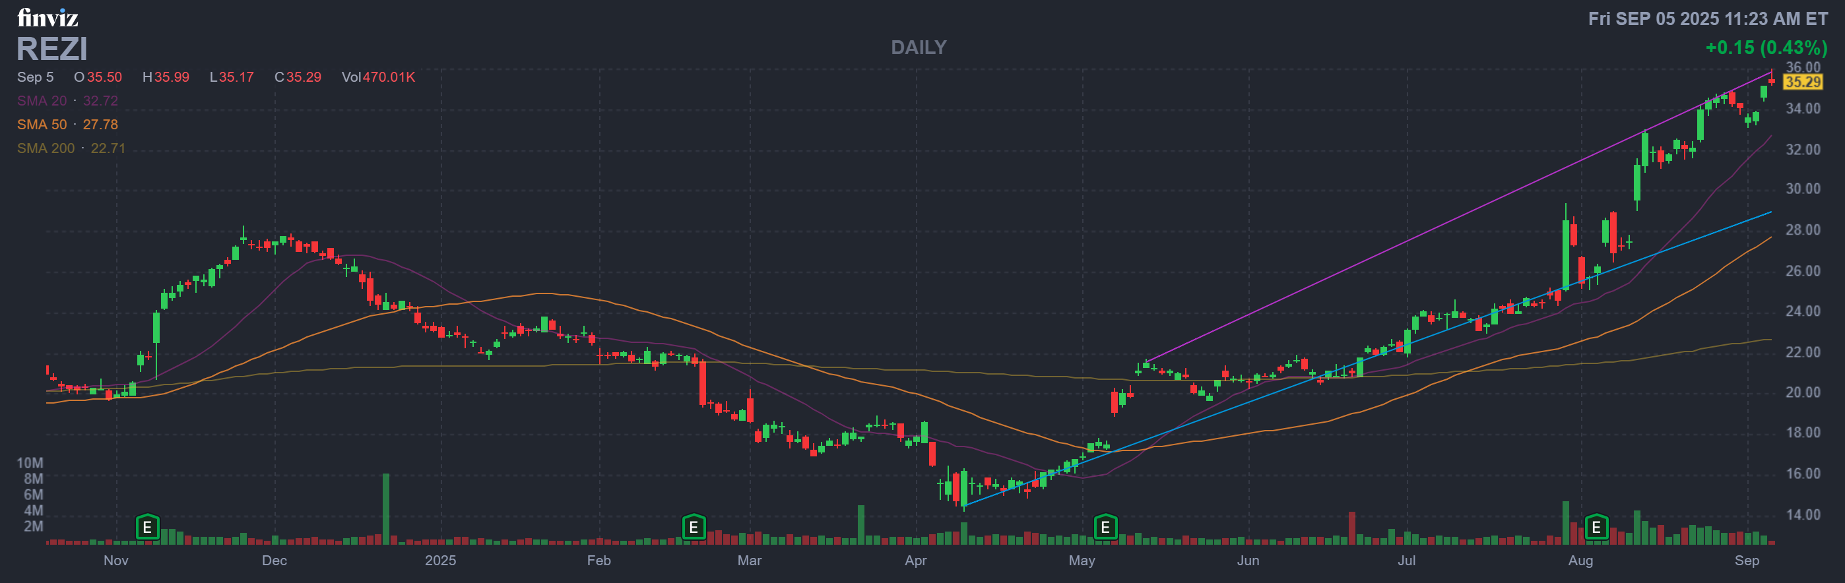Click the tall late-March volume bar

861,525
